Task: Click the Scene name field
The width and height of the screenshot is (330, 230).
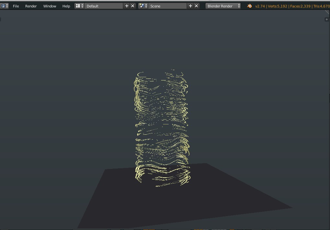Action: (167, 6)
